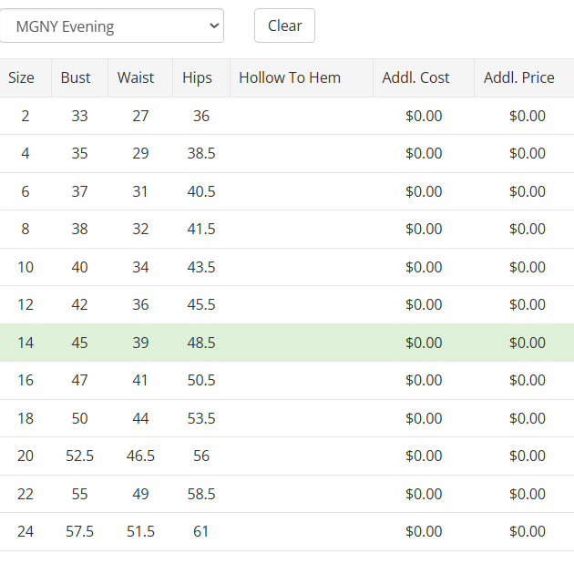
Task: Select the size 10 row
Action: (x=26, y=268)
